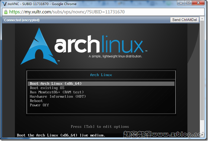Select the Reboot menu entry

36,101
